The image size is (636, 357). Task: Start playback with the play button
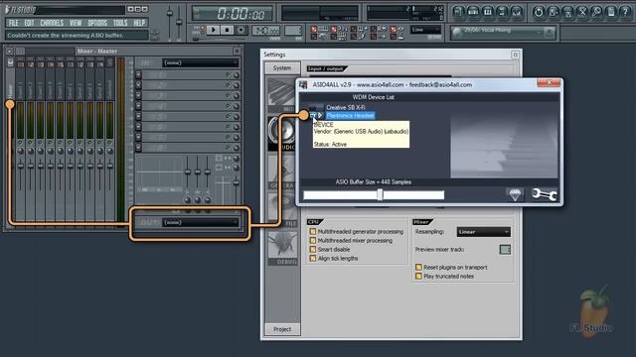pyautogui.click(x=213, y=30)
